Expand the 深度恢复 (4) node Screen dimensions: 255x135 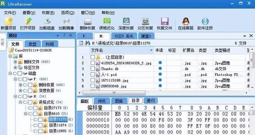pyautogui.click(x=21, y=90)
